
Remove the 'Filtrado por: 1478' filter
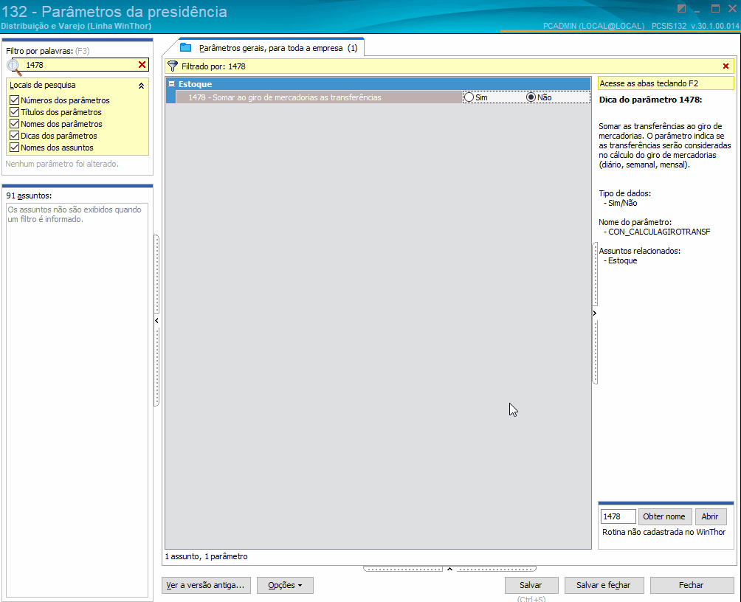click(x=726, y=66)
